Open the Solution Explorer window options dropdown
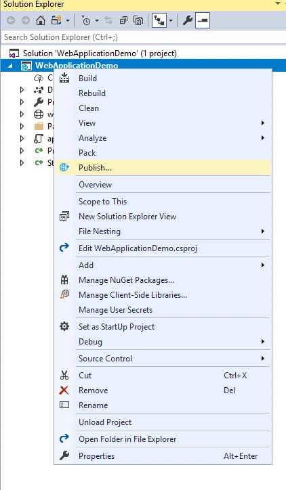This screenshot has width=286, height=490. [x=278, y=4]
